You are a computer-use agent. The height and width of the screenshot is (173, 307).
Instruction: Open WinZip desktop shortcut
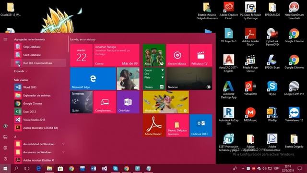click(272, 114)
